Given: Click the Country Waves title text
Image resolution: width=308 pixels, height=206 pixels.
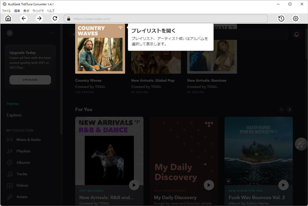Looking at the screenshot, I should [x=88, y=81].
